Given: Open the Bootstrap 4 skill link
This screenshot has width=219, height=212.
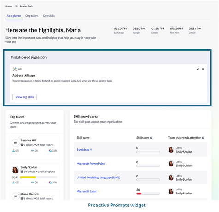Looking at the screenshot, I should click(84, 149).
